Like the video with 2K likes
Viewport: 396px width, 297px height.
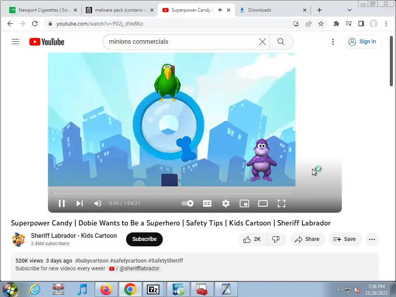pos(252,239)
